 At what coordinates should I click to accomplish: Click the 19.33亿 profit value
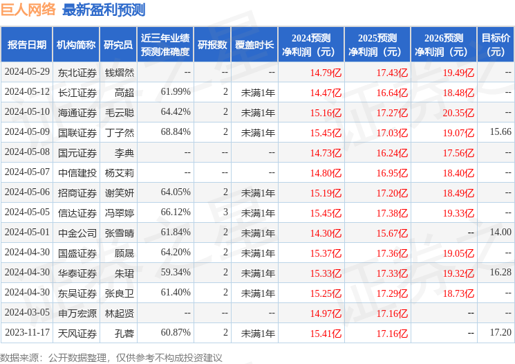pyautogui.click(x=458, y=213)
